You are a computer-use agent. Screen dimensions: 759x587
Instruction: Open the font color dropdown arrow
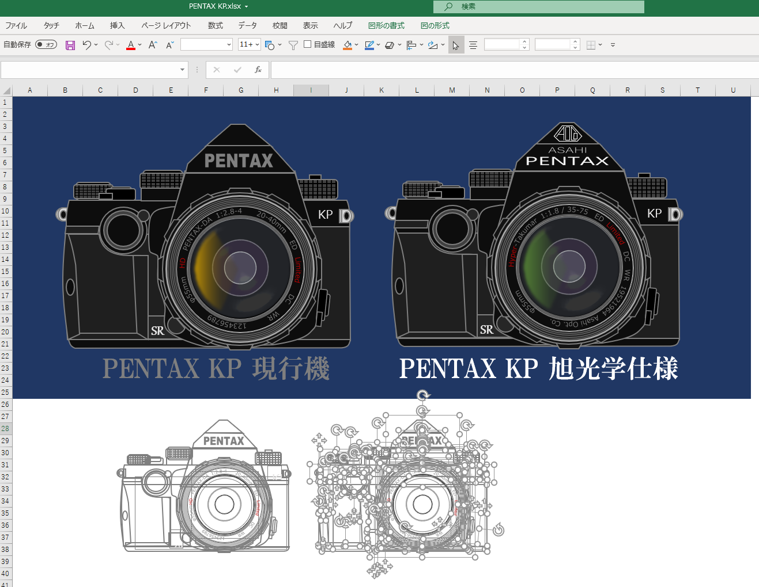(x=139, y=45)
